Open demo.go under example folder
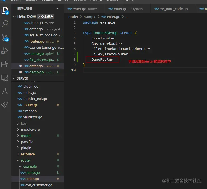The height and width of the screenshot is (189, 207). [38, 173]
